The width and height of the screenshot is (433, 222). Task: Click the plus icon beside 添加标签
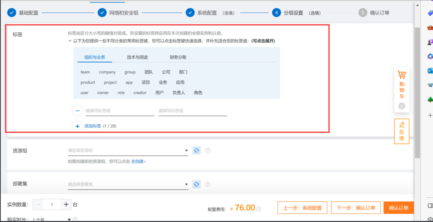click(x=78, y=126)
